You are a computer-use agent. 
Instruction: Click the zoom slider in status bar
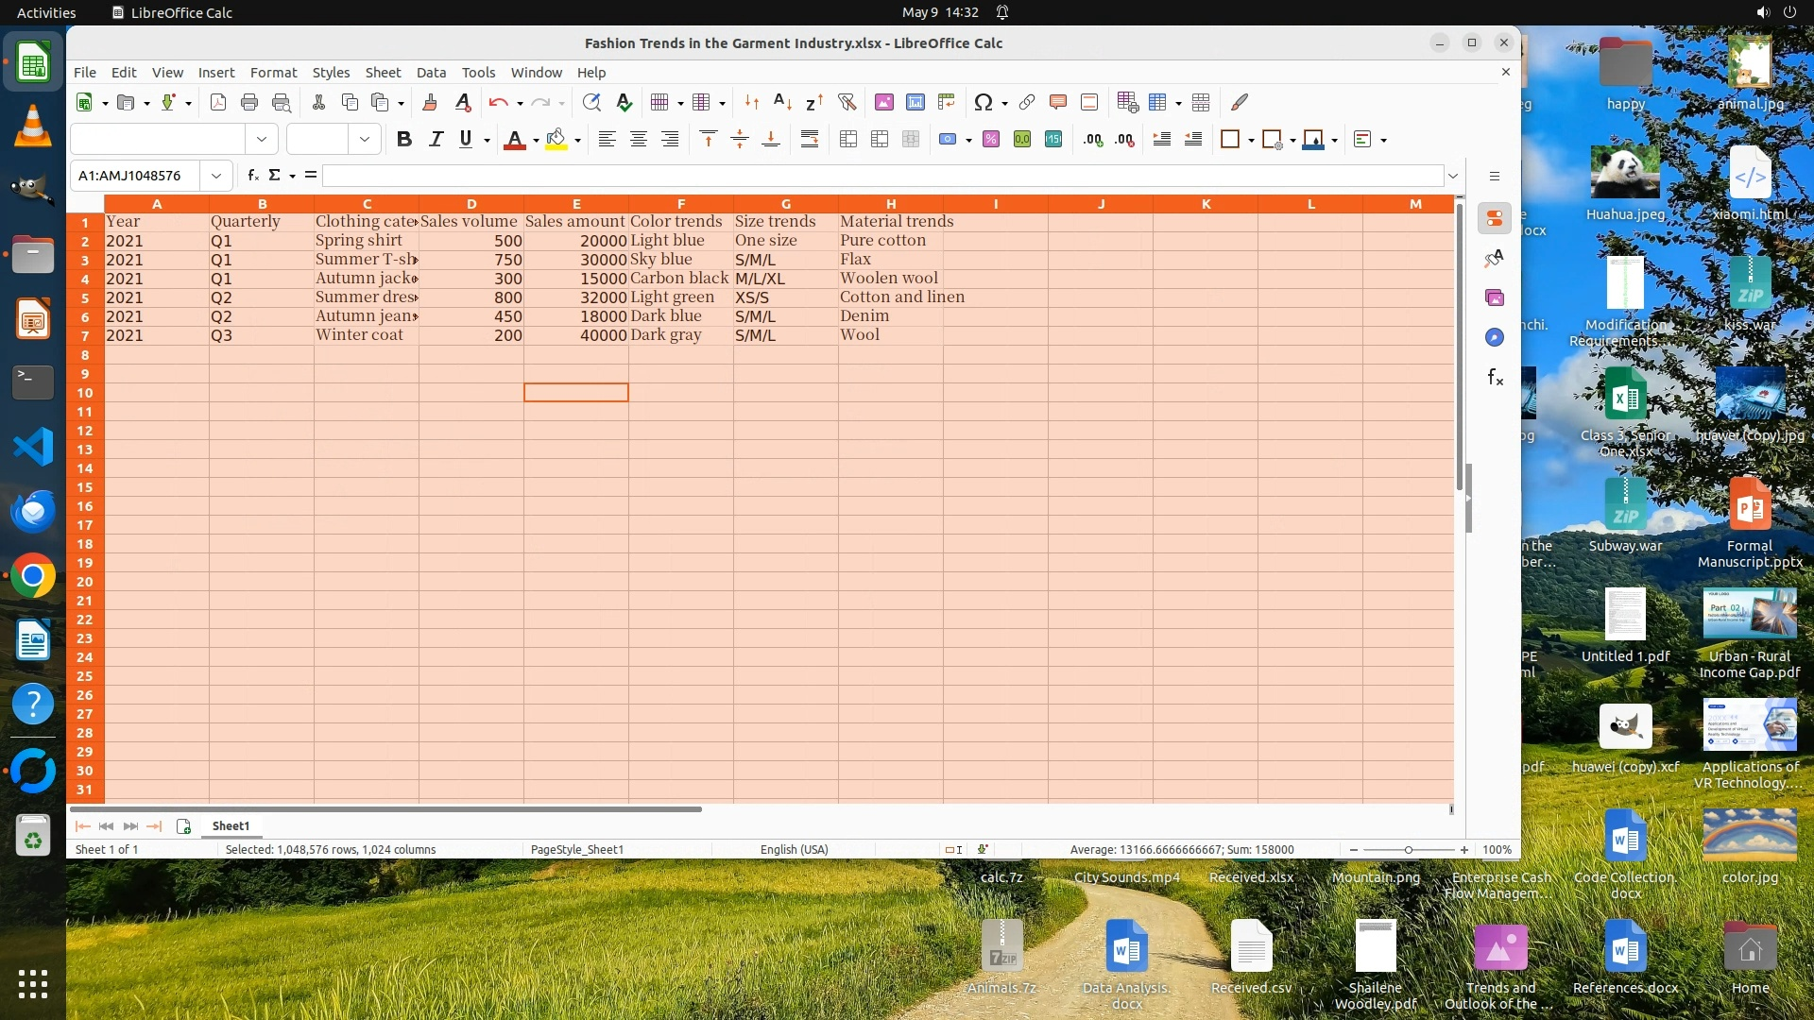click(1408, 849)
